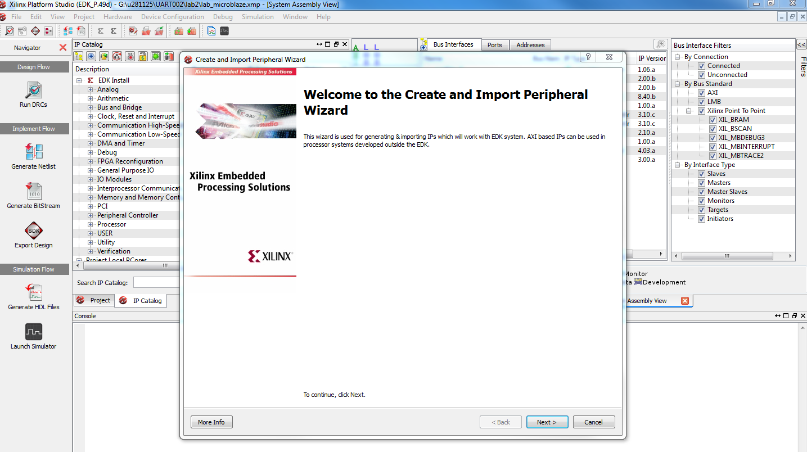The width and height of the screenshot is (807, 452).
Task: Click the red SDK diamond toolbar icon
Action: click(x=35, y=31)
